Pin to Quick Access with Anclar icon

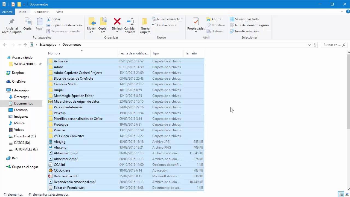click(x=12, y=26)
